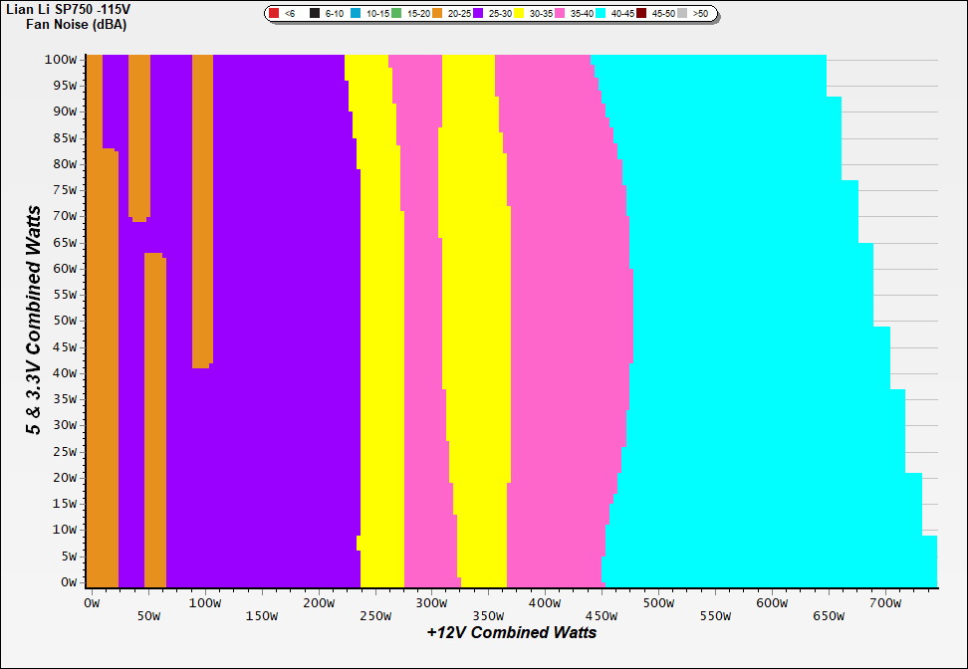Click the 50w label on vertical axis
This screenshot has height=669, width=968.
[65, 321]
